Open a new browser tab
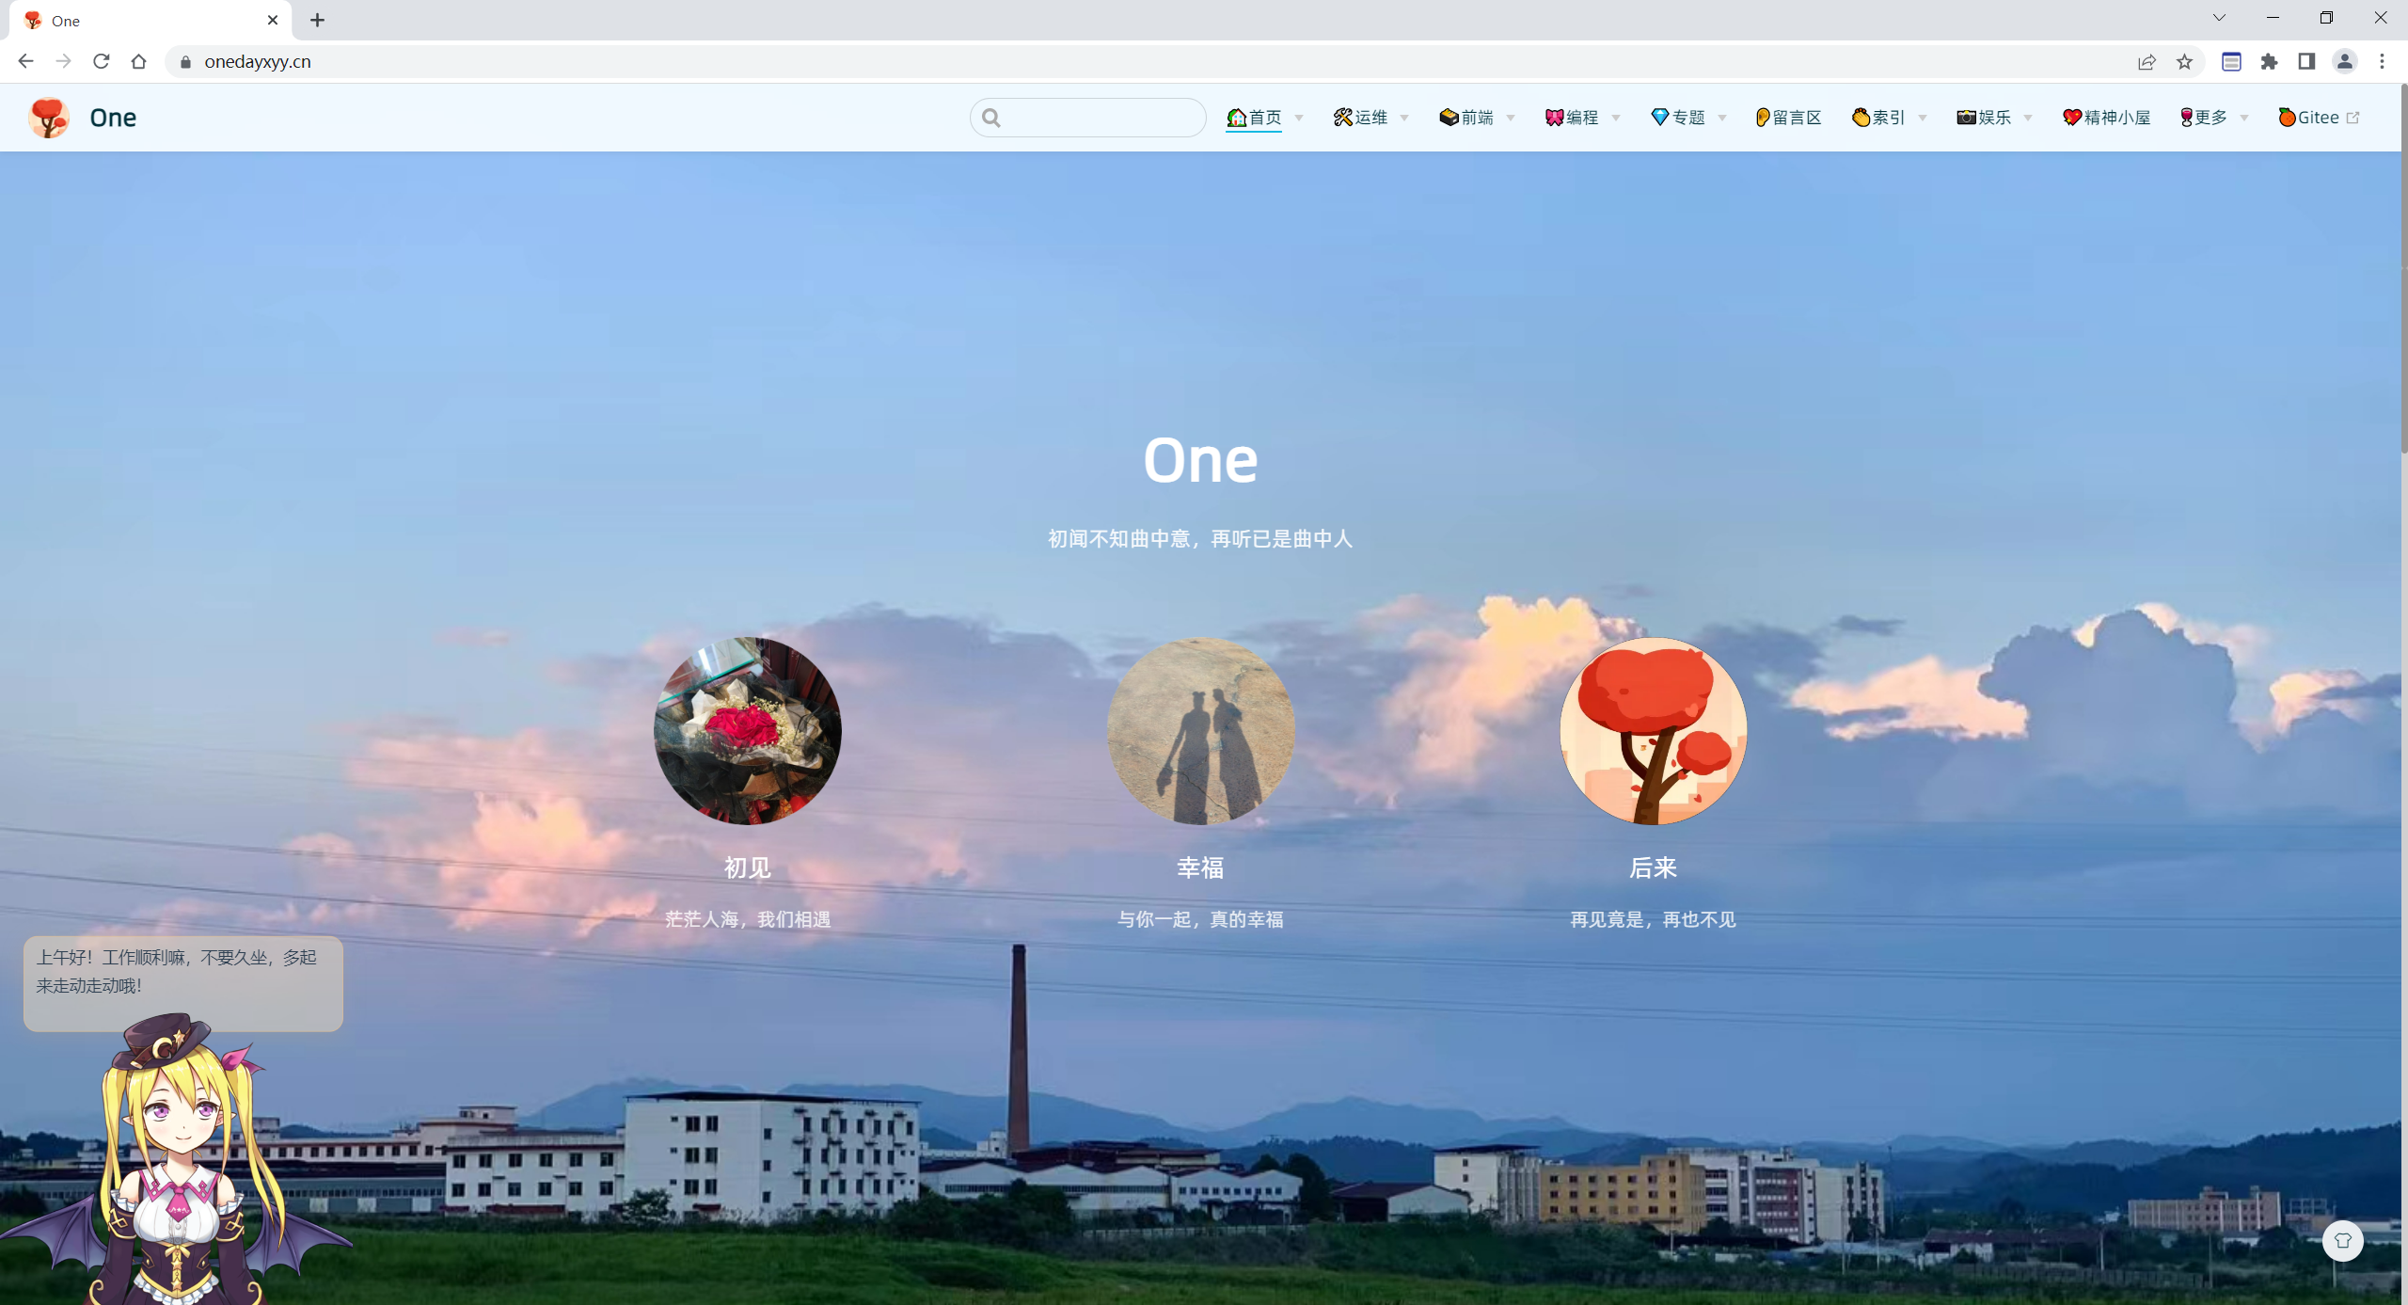This screenshot has width=2408, height=1305. 318,21
